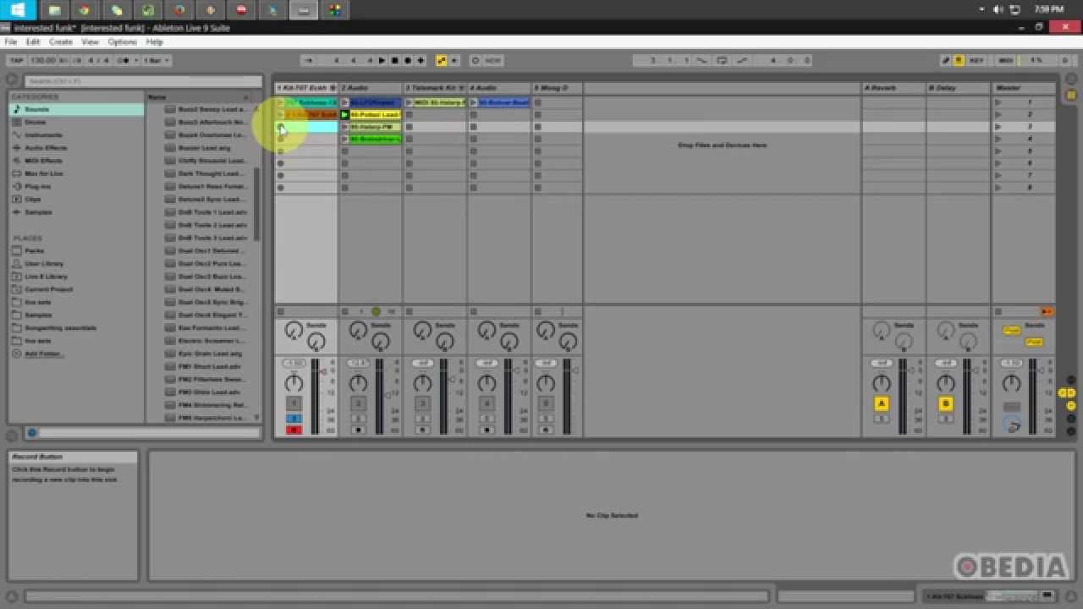Open the File menu
Screen dimensions: 1083x609
11,41
